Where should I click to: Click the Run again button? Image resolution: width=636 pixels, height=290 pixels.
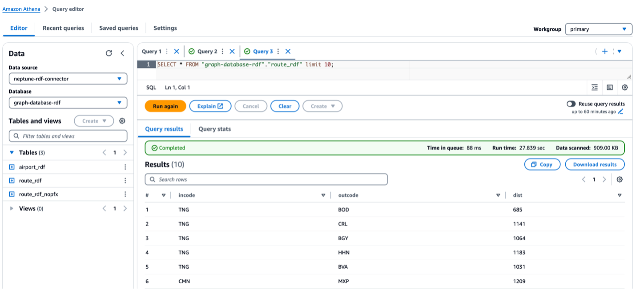(x=165, y=106)
